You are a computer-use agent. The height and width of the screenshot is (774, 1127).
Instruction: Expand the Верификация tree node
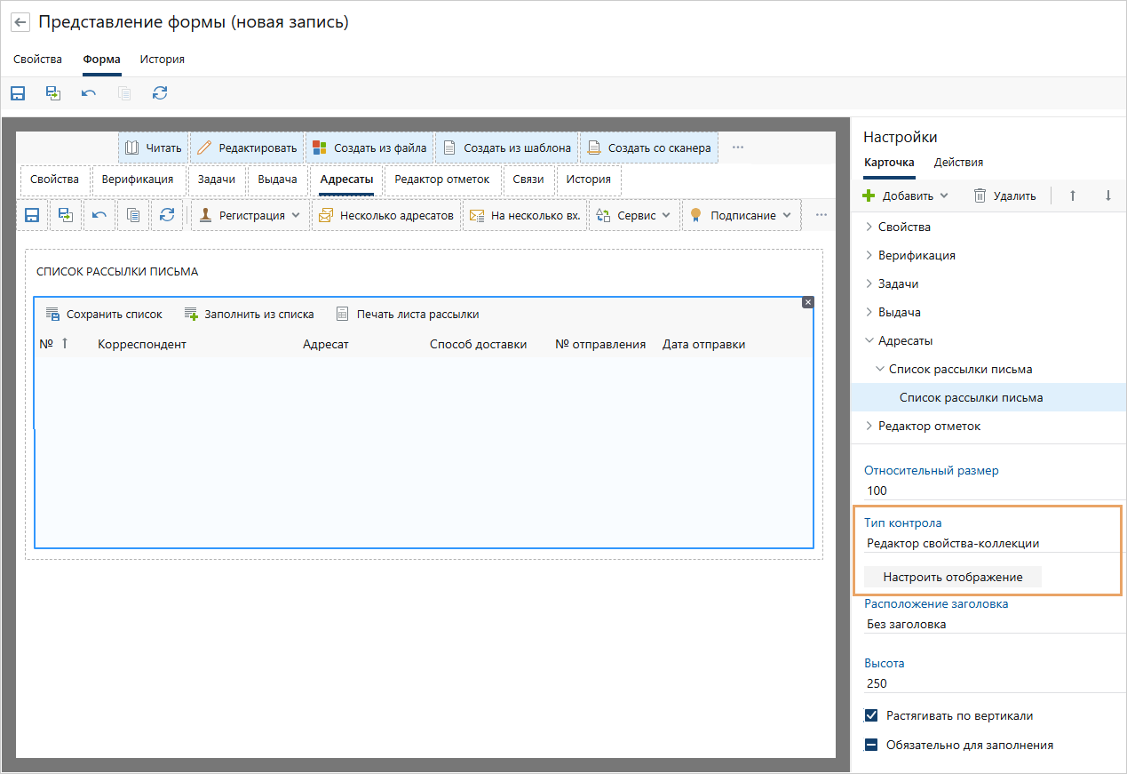[x=869, y=255]
